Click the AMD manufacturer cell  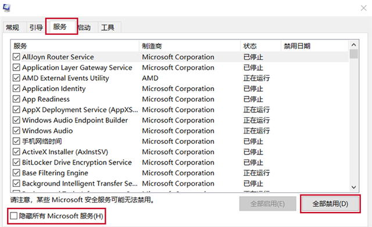(x=150, y=78)
